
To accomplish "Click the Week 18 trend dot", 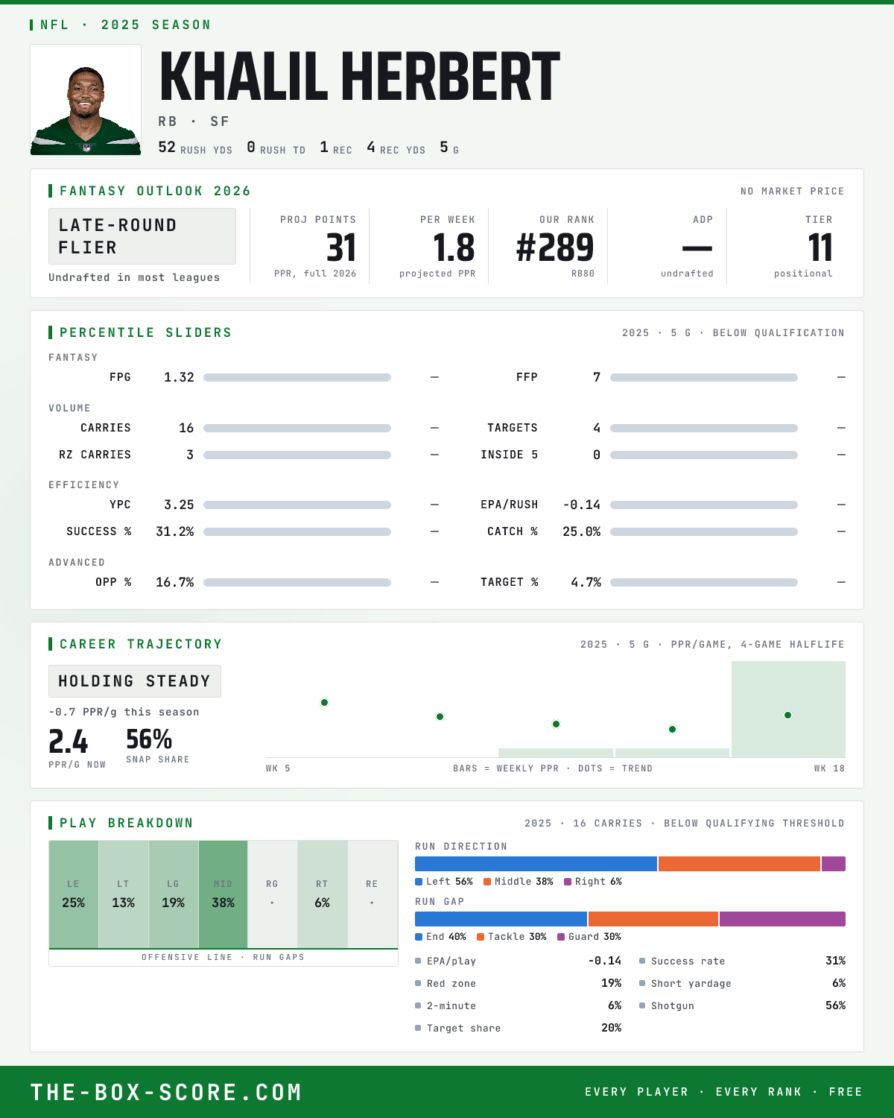I will point(787,715).
